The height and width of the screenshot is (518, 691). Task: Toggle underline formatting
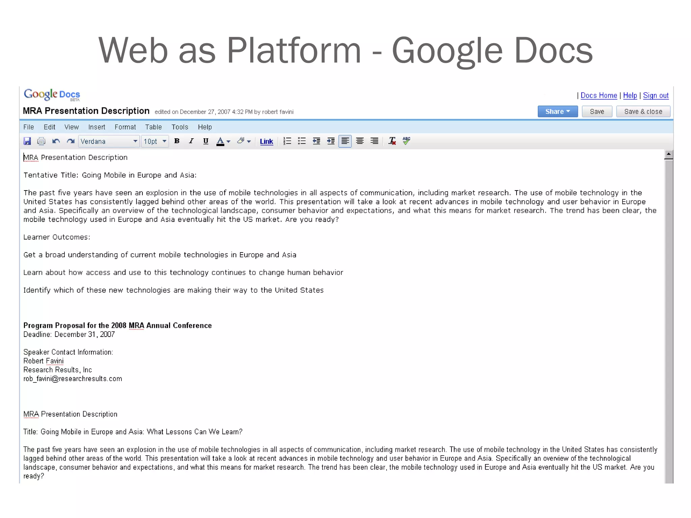206,141
